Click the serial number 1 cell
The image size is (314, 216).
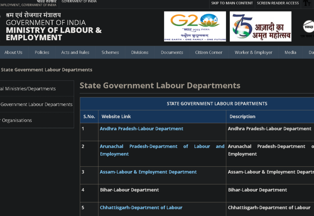[89, 132]
